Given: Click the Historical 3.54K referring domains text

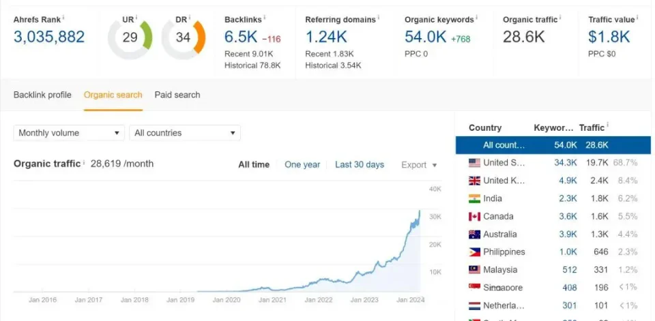Looking at the screenshot, I should (x=333, y=65).
